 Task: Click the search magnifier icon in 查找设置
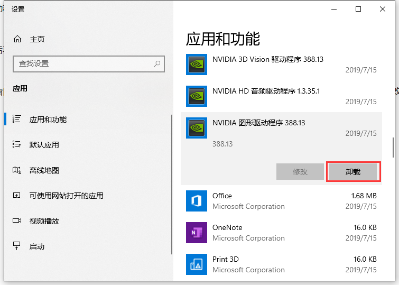click(x=157, y=63)
